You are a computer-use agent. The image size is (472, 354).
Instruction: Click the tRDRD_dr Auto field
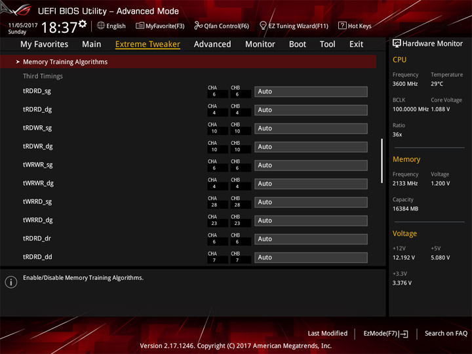tap(311, 239)
